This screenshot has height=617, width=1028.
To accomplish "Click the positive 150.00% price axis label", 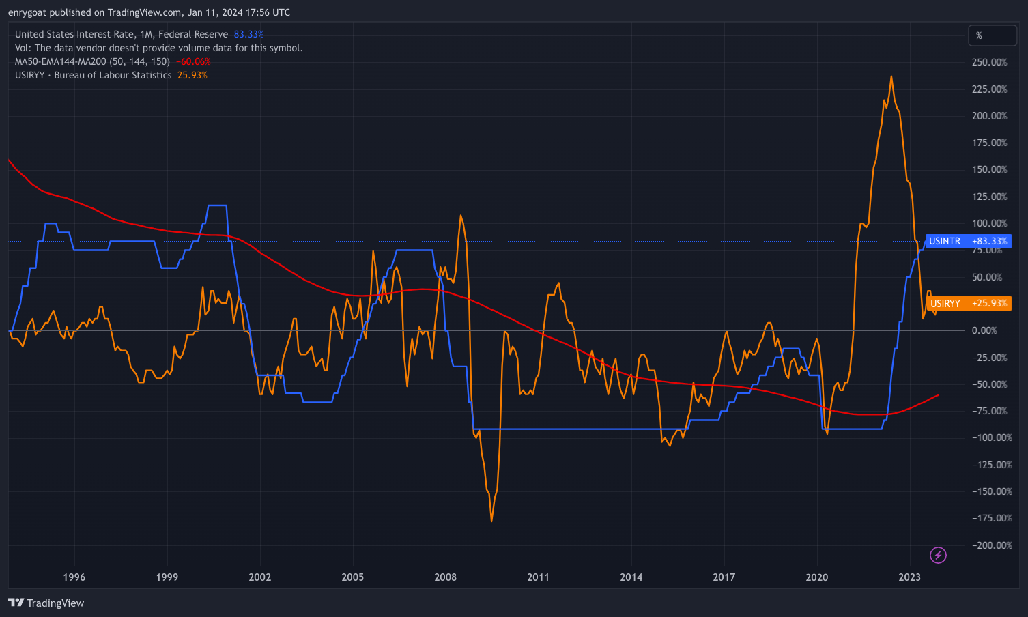I will [x=989, y=169].
